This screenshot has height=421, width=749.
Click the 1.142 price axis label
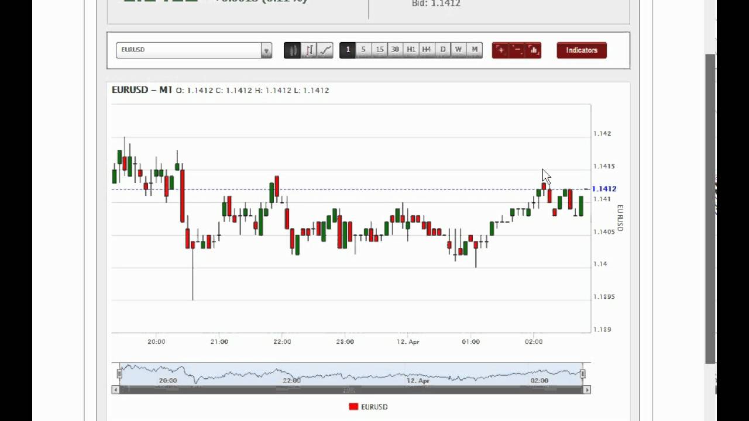602,133
